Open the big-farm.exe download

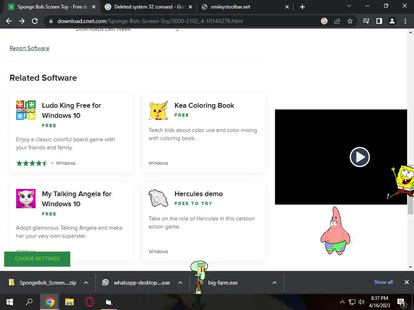223,283
